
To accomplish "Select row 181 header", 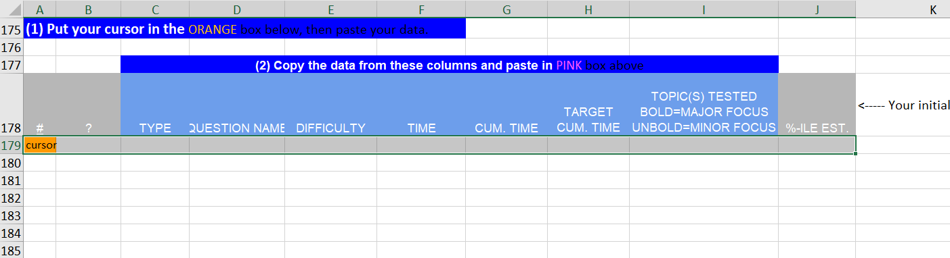I will pyautogui.click(x=12, y=180).
